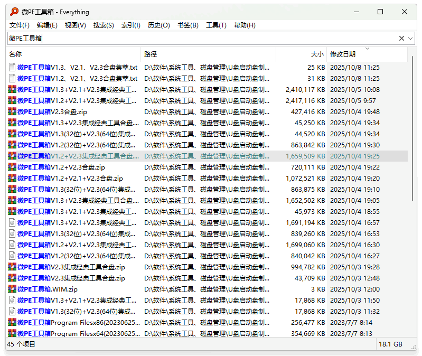
Task: Select the archive icon of the 863,842 KB file
Action: coord(12,145)
